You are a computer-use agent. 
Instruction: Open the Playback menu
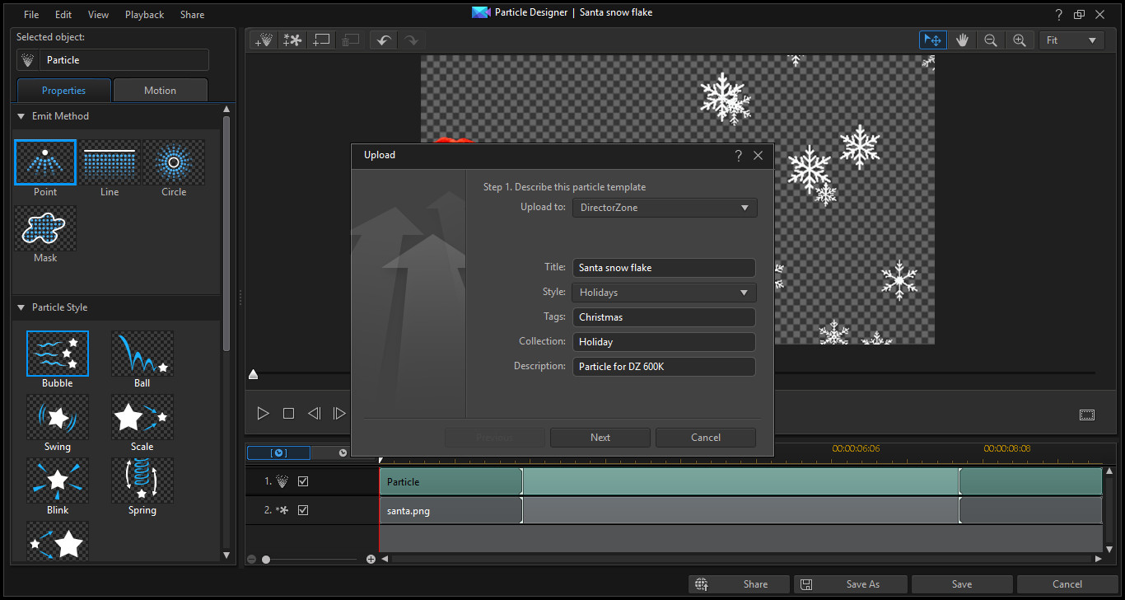pos(144,15)
